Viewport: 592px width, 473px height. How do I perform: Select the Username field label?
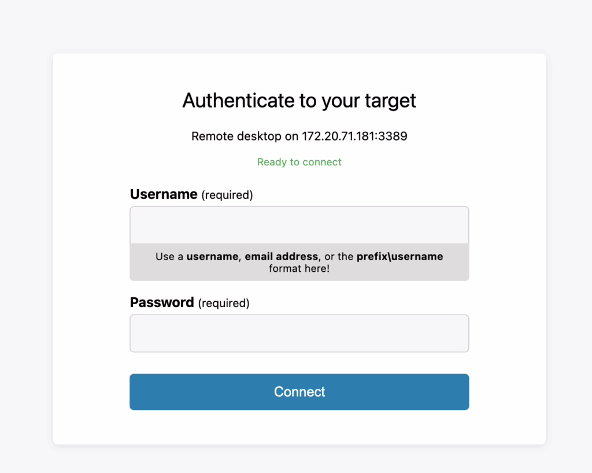(x=164, y=194)
